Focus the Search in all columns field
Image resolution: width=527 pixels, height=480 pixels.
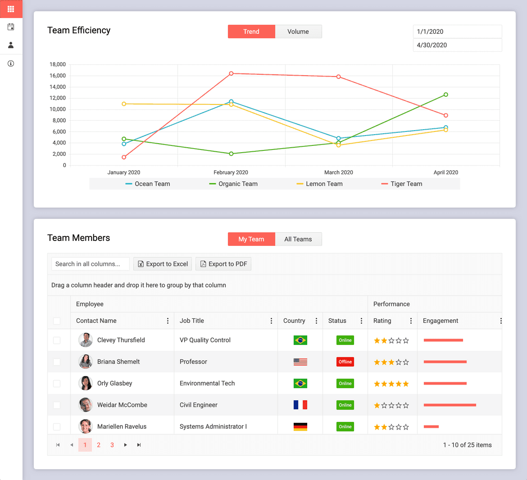[91, 264]
